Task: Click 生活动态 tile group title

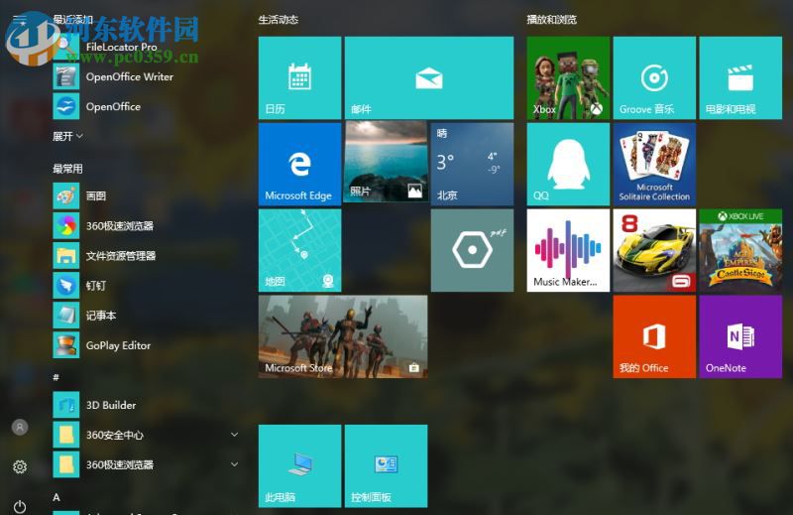Action: pyautogui.click(x=279, y=20)
